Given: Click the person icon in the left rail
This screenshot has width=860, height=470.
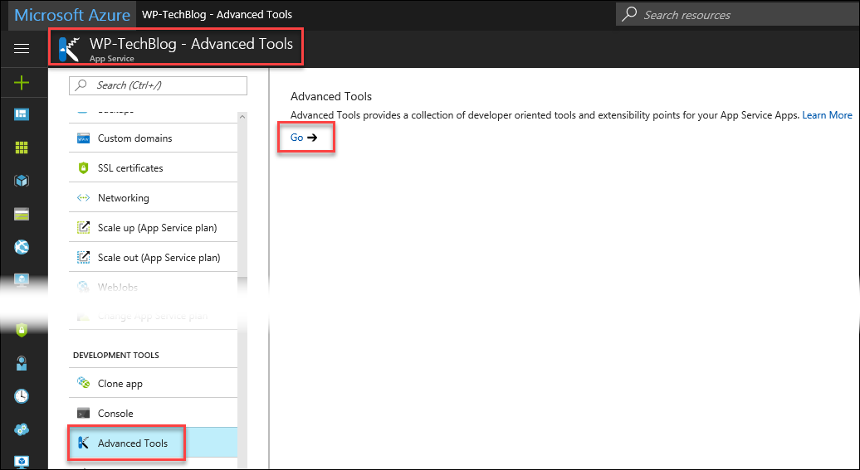Looking at the screenshot, I should coord(22,362).
